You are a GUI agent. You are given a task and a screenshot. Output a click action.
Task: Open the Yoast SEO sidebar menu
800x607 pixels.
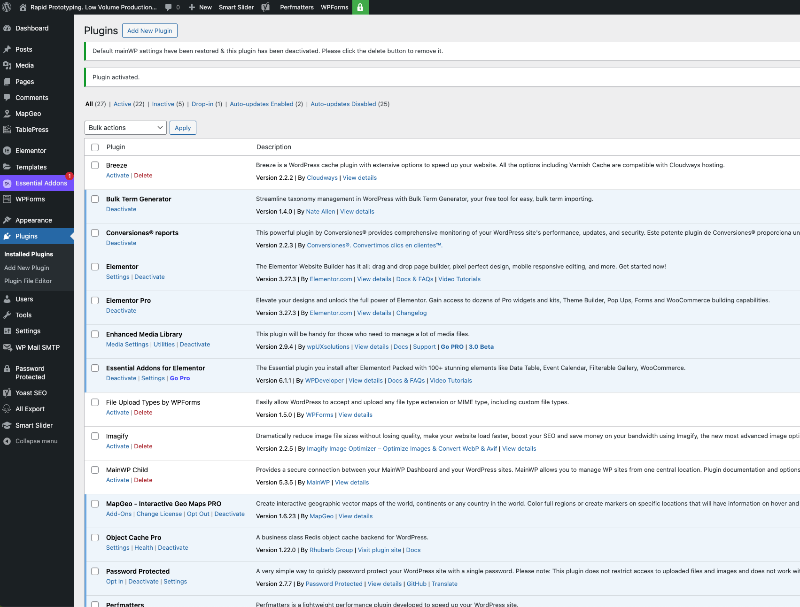click(37, 393)
